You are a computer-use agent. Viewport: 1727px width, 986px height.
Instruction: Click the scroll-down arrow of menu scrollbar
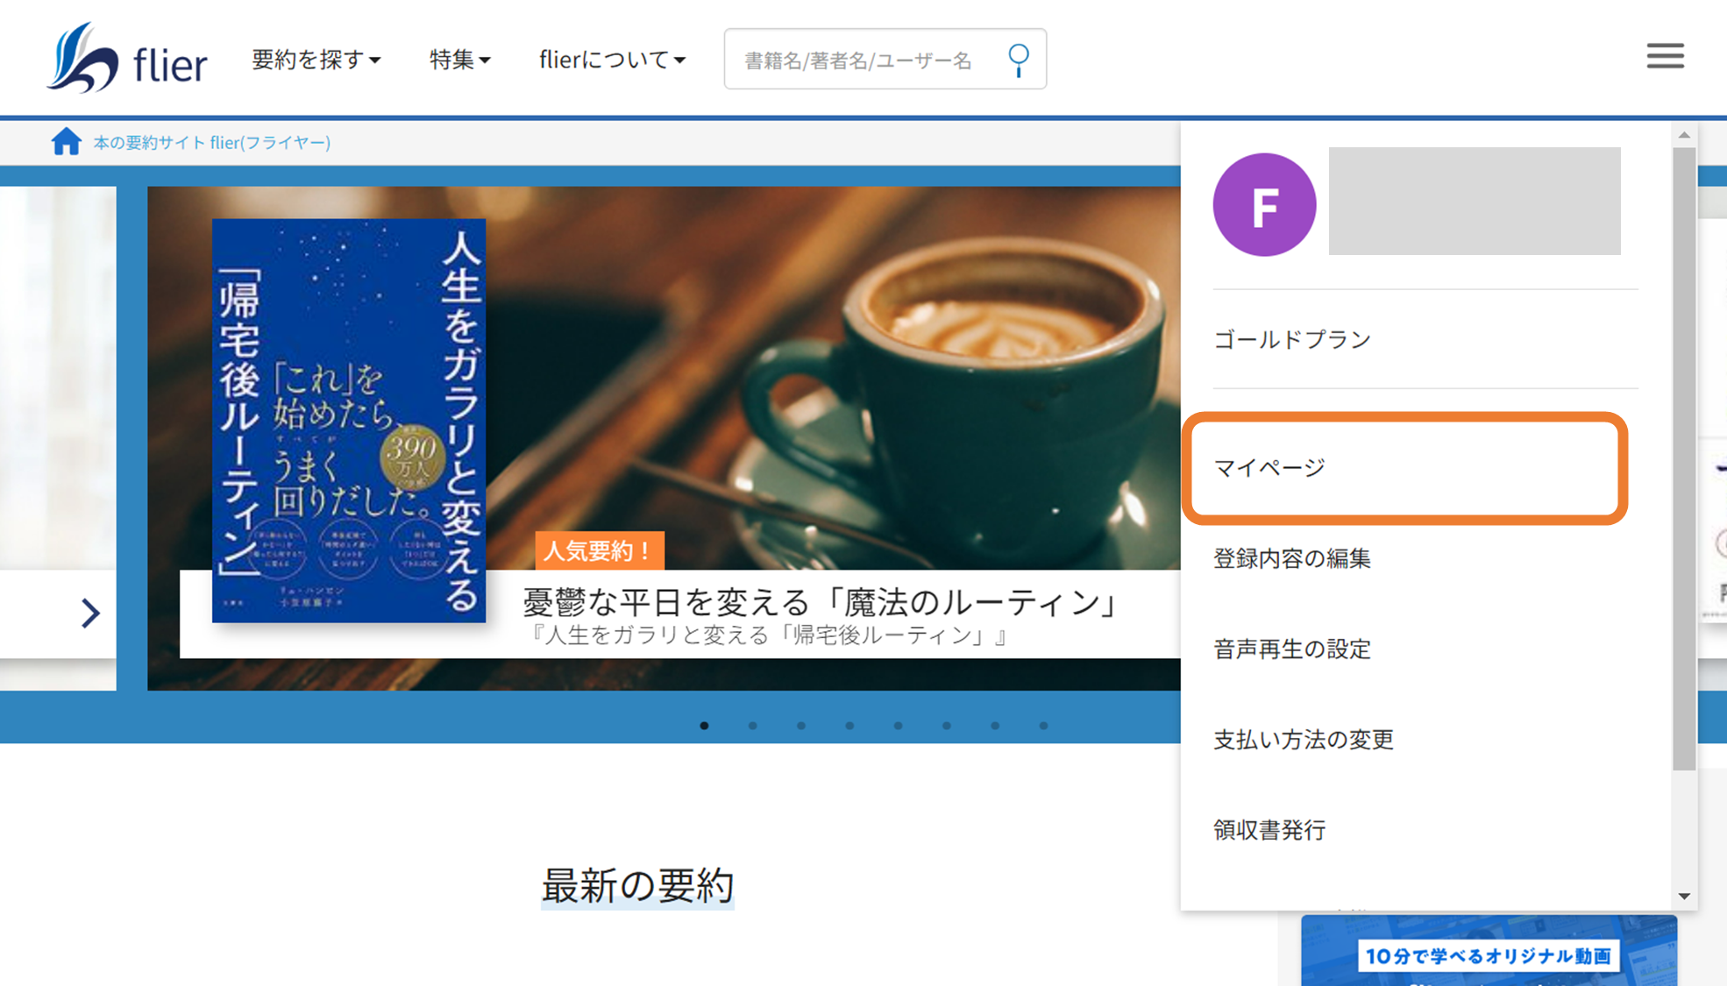coord(1684,896)
